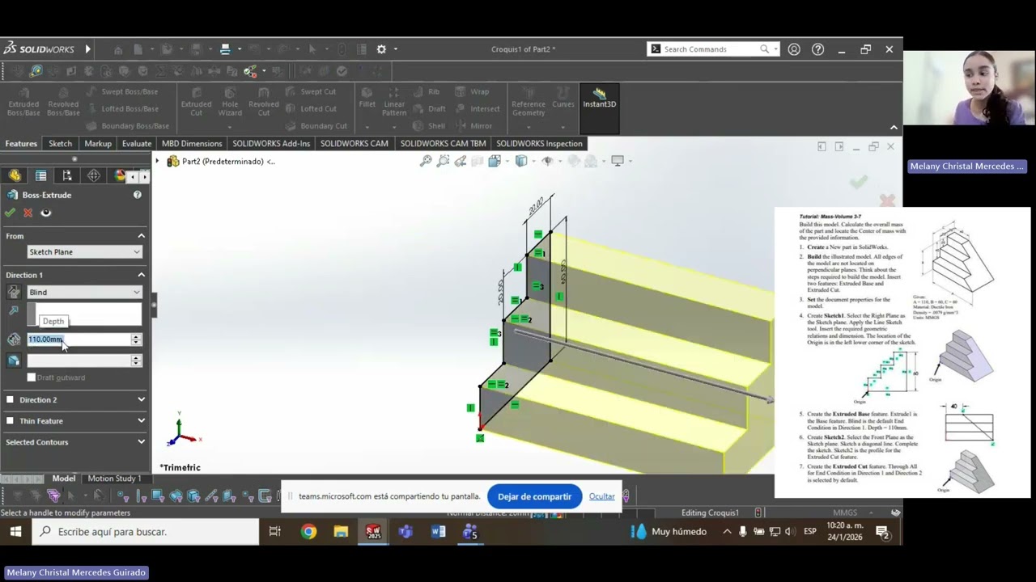Cancel Boss-Extrude with the red X
The width and height of the screenshot is (1036, 582).
(28, 213)
